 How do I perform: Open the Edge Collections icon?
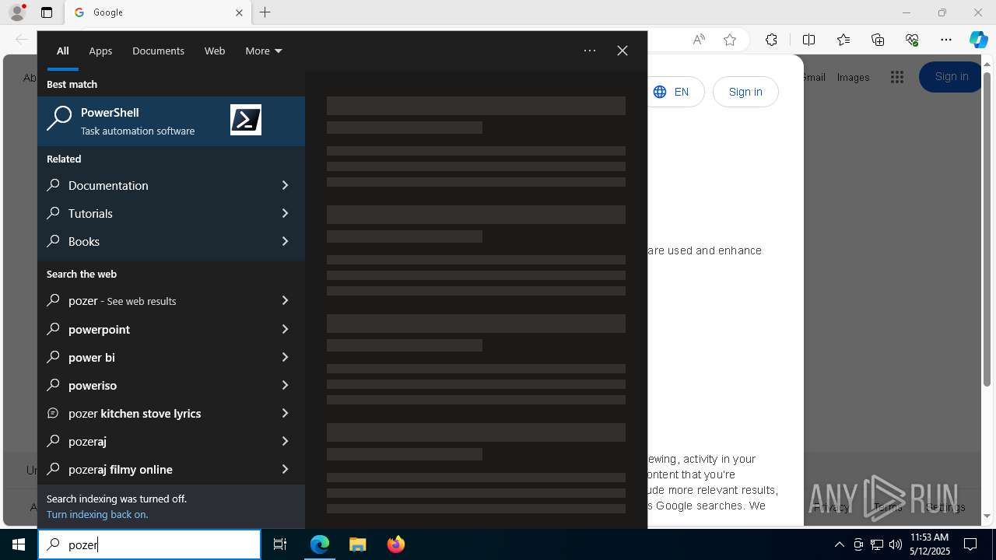(878, 40)
